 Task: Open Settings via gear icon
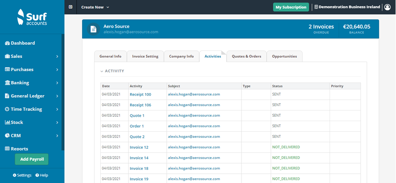click(15, 175)
